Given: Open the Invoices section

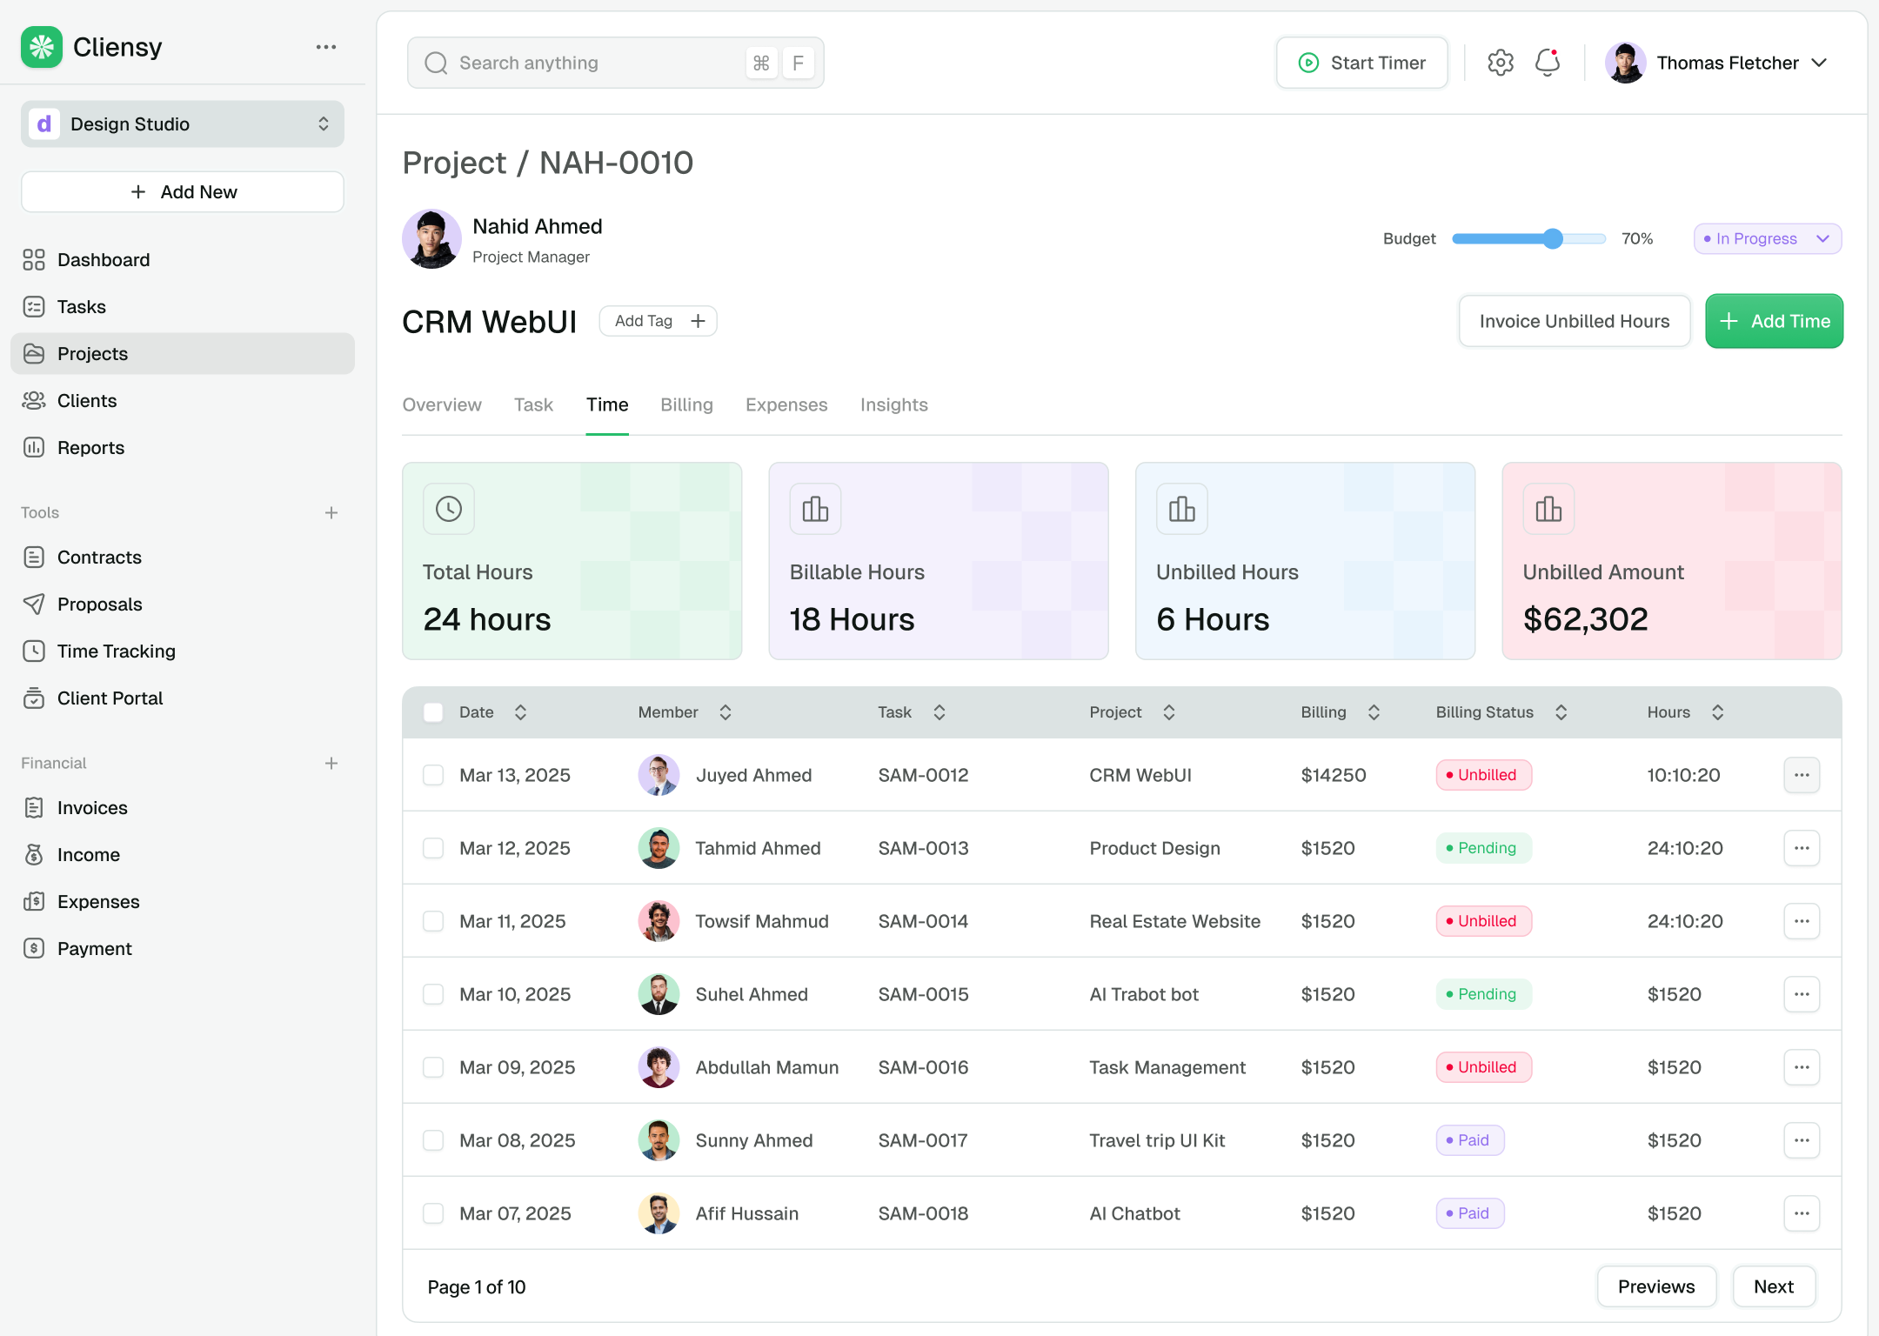Looking at the screenshot, I should pyautogui.click(x=91, y=807).
